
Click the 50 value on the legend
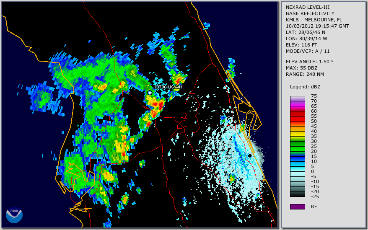(314, 121)
